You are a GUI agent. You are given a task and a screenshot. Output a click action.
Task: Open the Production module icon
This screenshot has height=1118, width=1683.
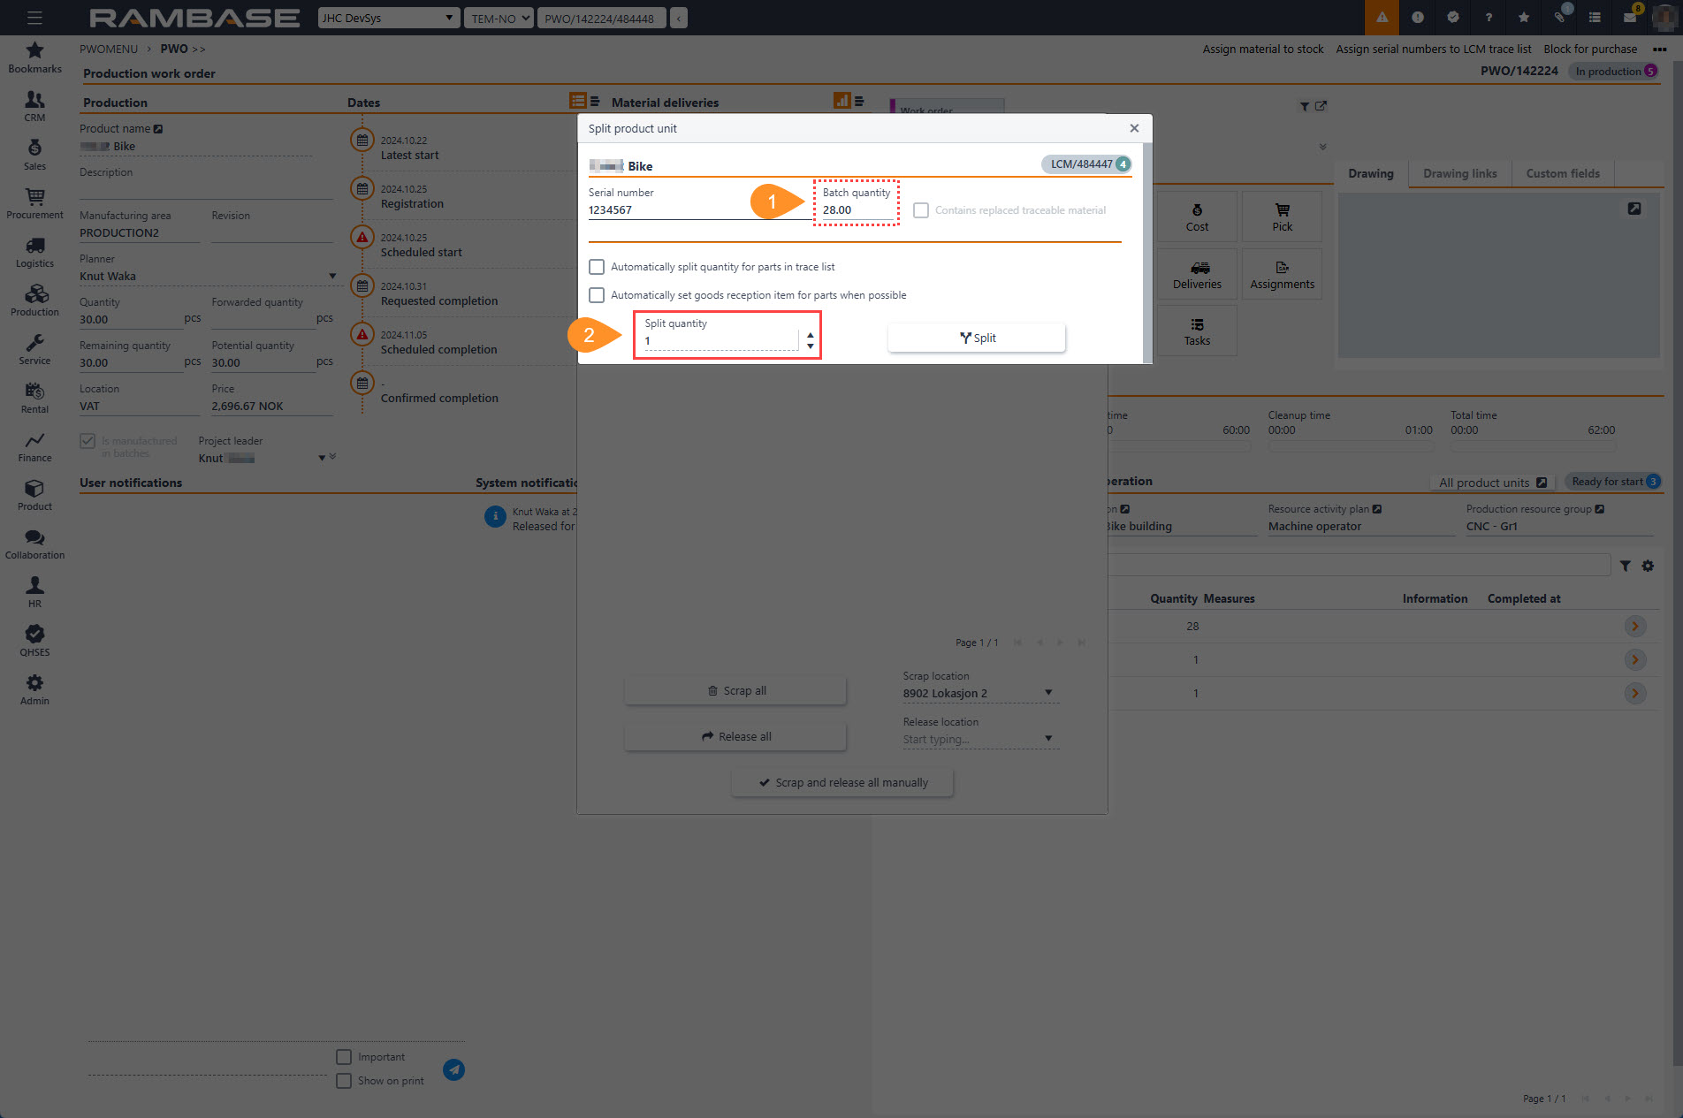click(34, 294)
